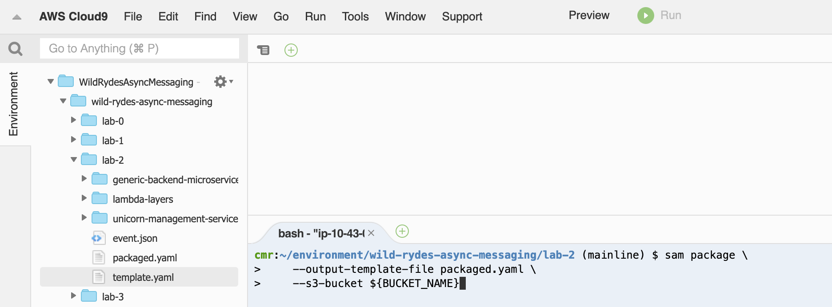Image resolution: width=832 pixels, height=307 pixels.
Task: Click the template.yaml file icon
Action: 98,277
